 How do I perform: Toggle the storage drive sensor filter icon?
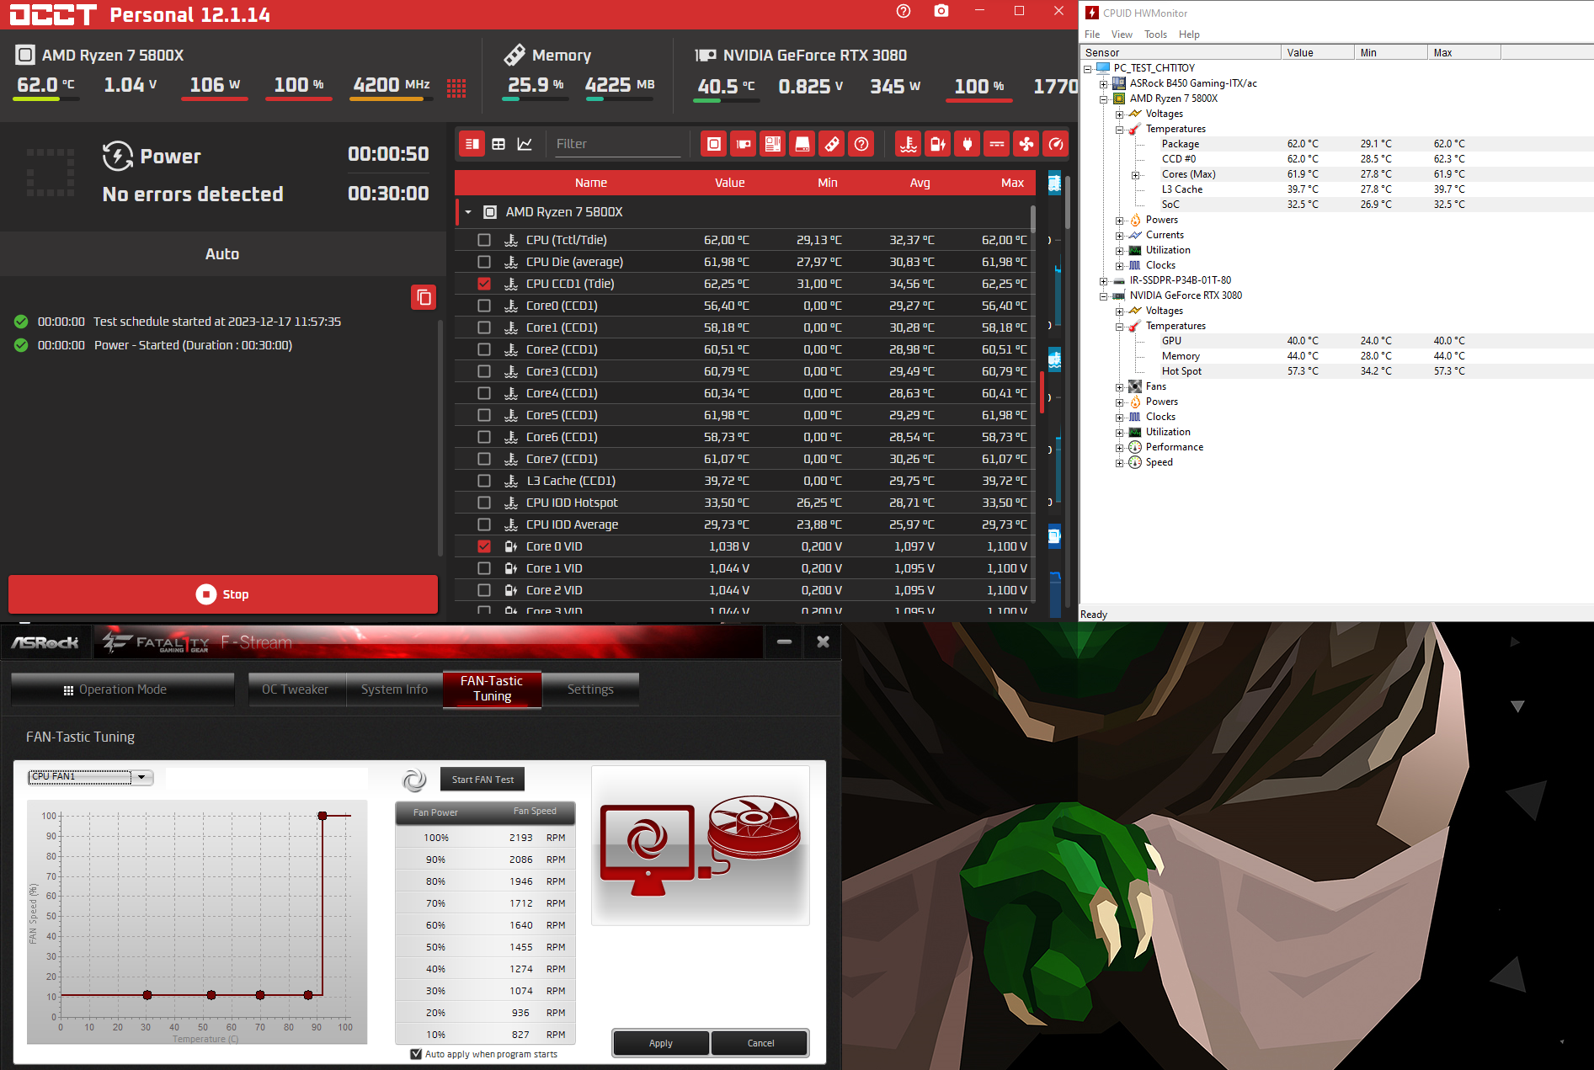tap(802, 144)
